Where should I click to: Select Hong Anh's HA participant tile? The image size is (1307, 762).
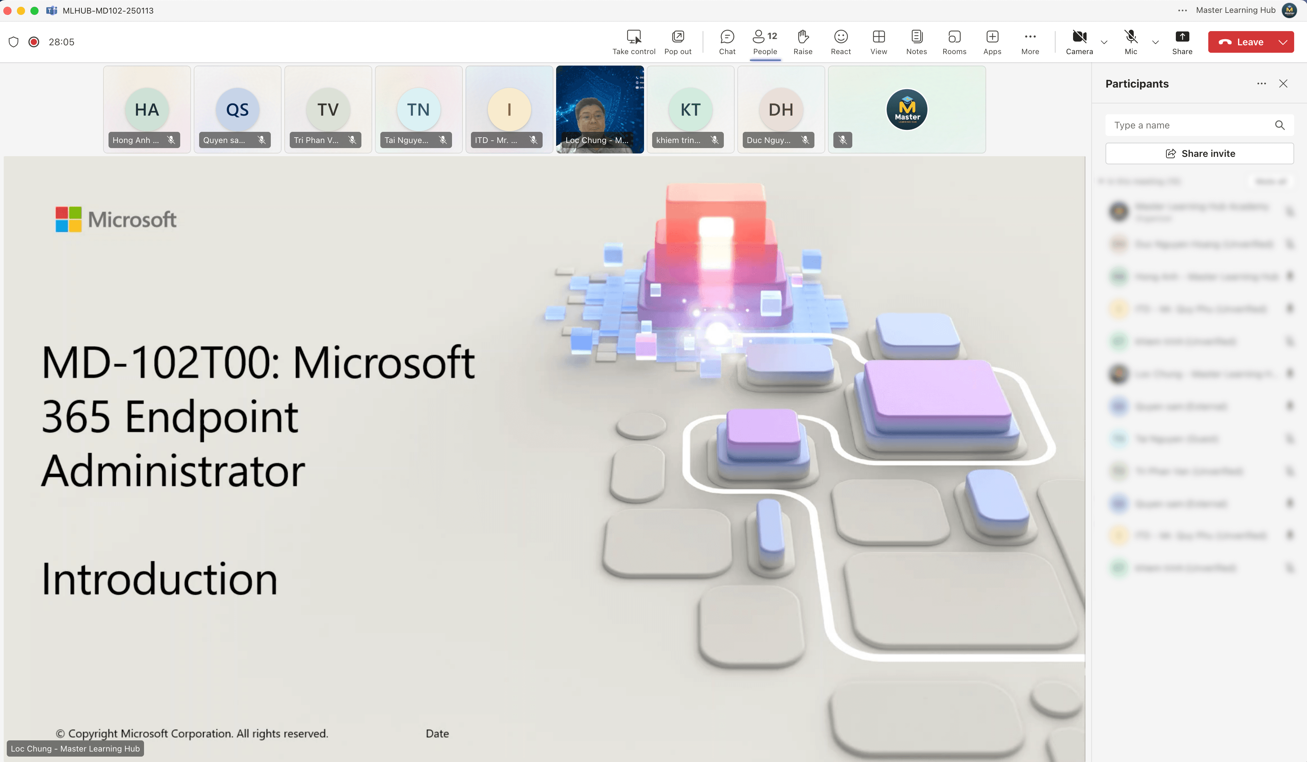pos(147,110)
